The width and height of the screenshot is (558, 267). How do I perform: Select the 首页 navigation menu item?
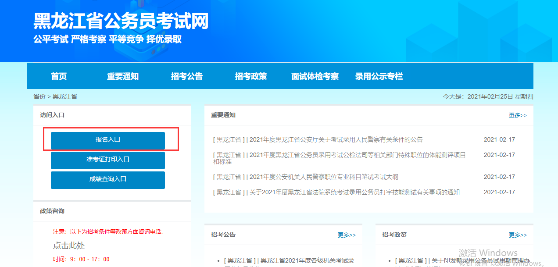tap(58, 75)
